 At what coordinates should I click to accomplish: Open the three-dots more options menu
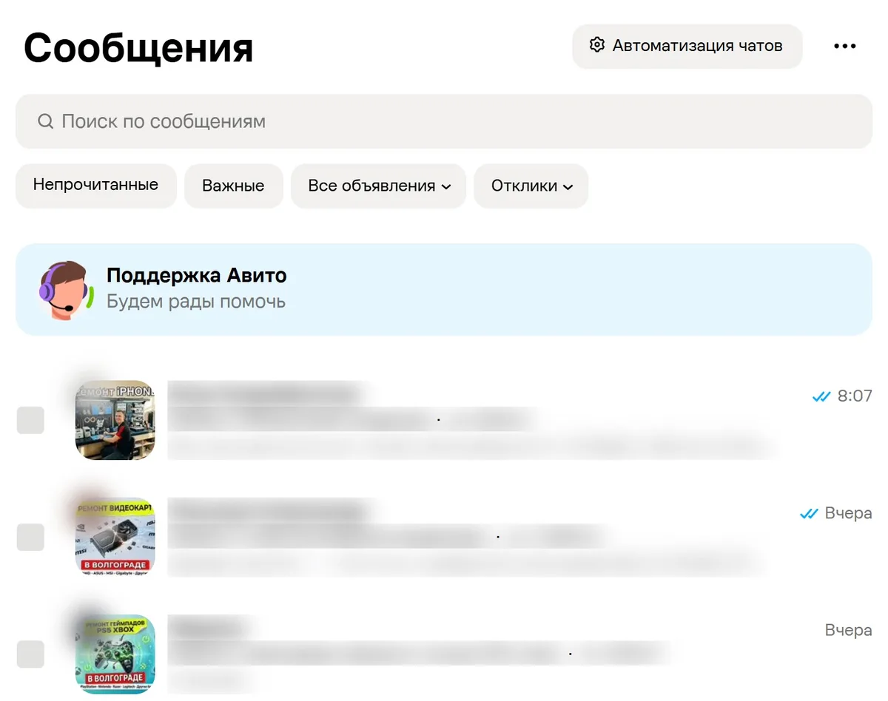pyautogui.click(x=844, y=46)
